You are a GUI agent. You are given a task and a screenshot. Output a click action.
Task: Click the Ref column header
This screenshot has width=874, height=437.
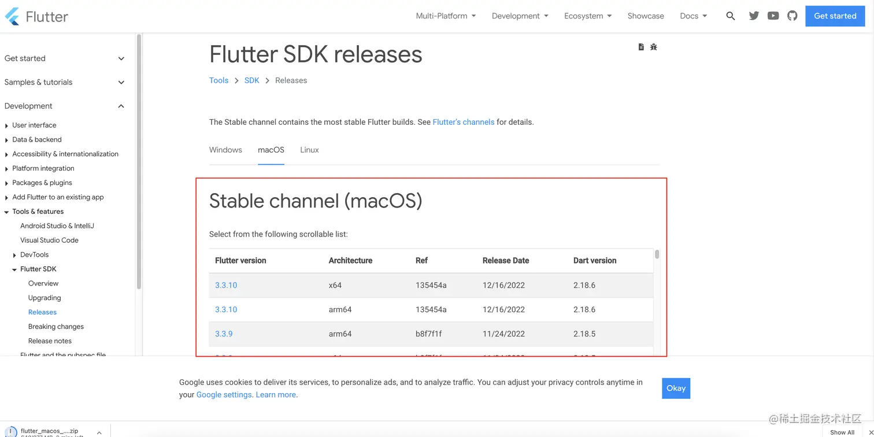tap(421, 261)
